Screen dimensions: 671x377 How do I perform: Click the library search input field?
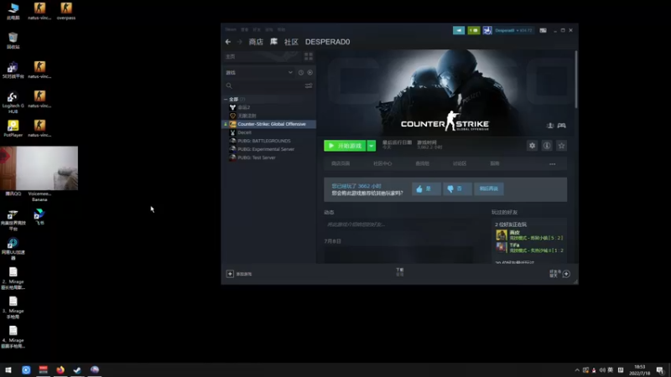(x=268, y=86)
